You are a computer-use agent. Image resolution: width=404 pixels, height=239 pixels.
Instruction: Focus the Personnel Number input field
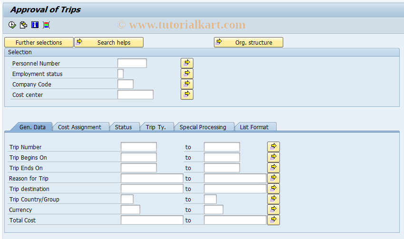pyautogui.click(x=132, y=63)
